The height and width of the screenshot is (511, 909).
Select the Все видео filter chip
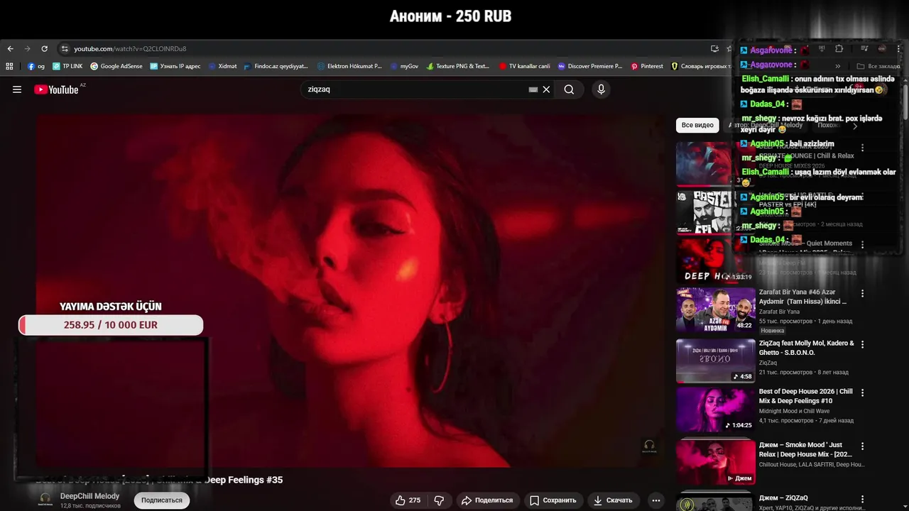(697, 125)
